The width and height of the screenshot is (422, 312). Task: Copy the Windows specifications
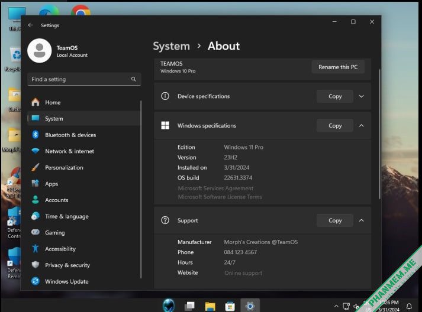pos(335,125)
